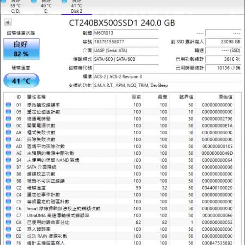Open the health status button showing 82 %
Viewport: 245px width, 245px height.
tap(22, 49)
